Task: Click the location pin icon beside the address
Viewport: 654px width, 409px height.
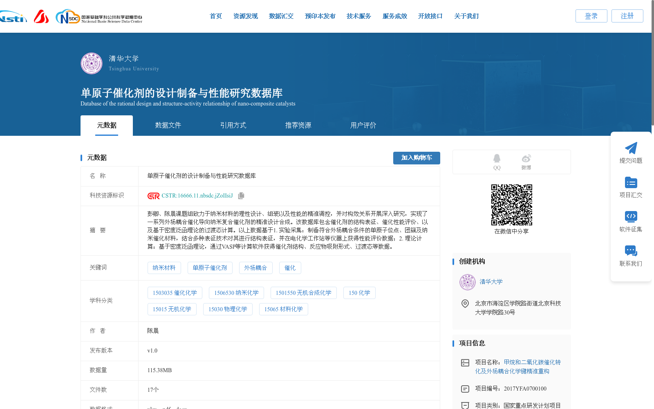Action: [x=465, y=304]
